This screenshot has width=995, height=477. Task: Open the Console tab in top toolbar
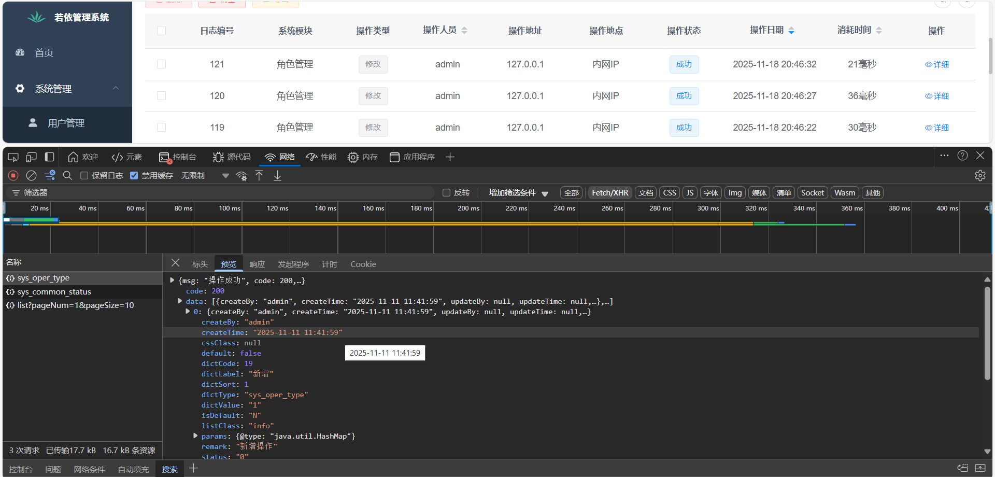point(178,157)
